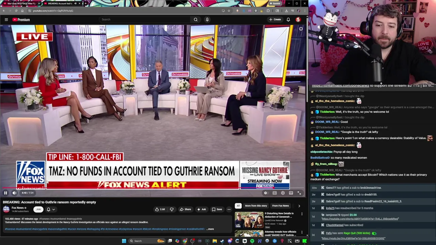This screenshot has height=245, width=436.
Task: Open the video player settings gear
Action: [283, 193]
